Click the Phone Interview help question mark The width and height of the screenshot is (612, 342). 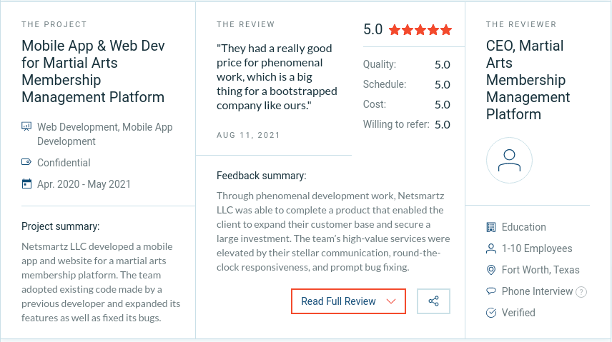(581, 292)
